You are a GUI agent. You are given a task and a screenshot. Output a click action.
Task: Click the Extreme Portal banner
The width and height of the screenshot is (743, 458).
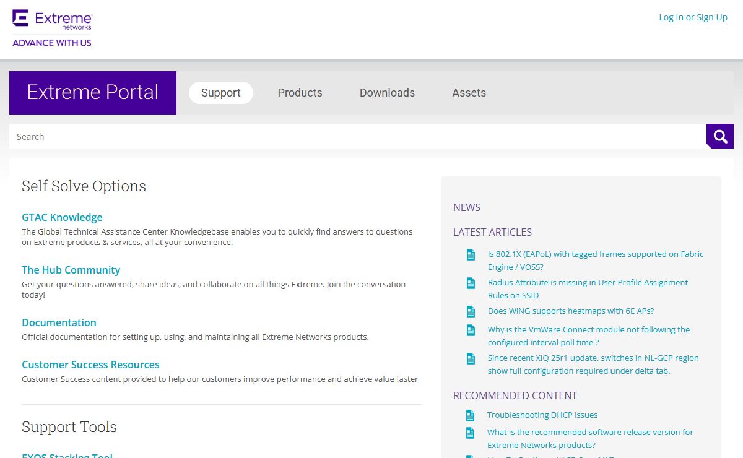click(x=93, y=93)
